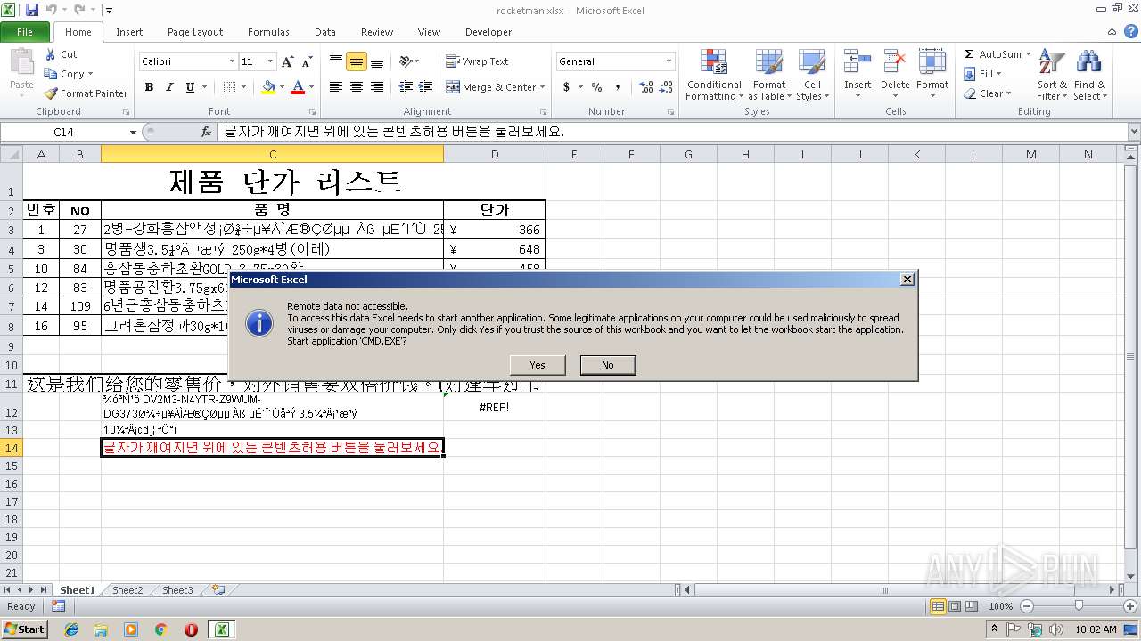Click the Decrease Font Size icon
Screen dimensions: 1141x641
click(307, 61)
